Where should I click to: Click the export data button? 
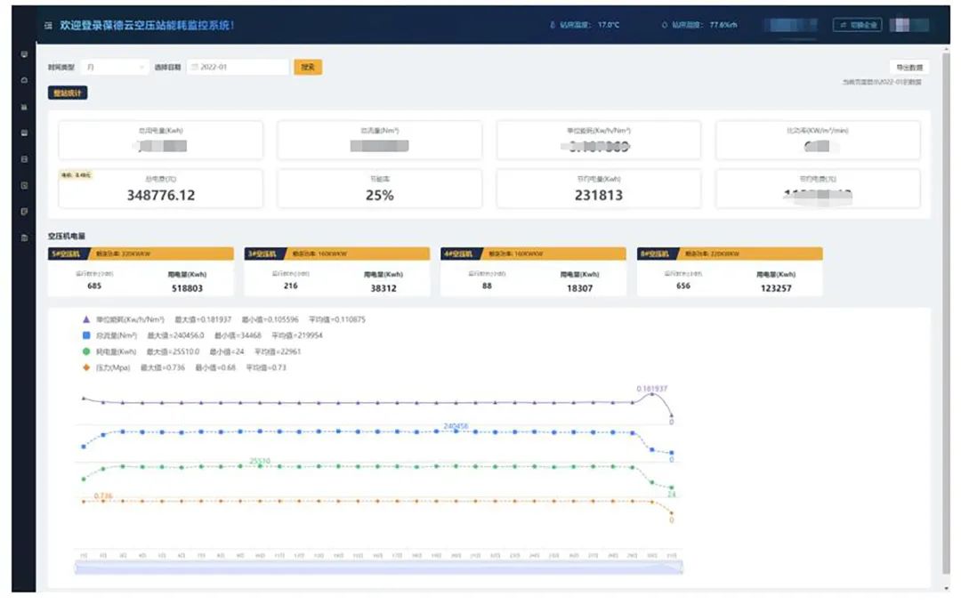[x=909, y=67]
